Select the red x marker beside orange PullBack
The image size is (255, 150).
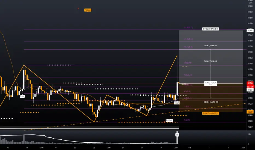[78, 8]
